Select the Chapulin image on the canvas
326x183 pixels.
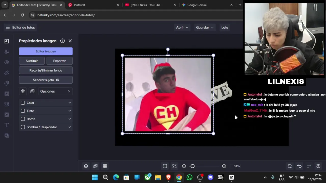pyautogui.click(x=168, y=94)
